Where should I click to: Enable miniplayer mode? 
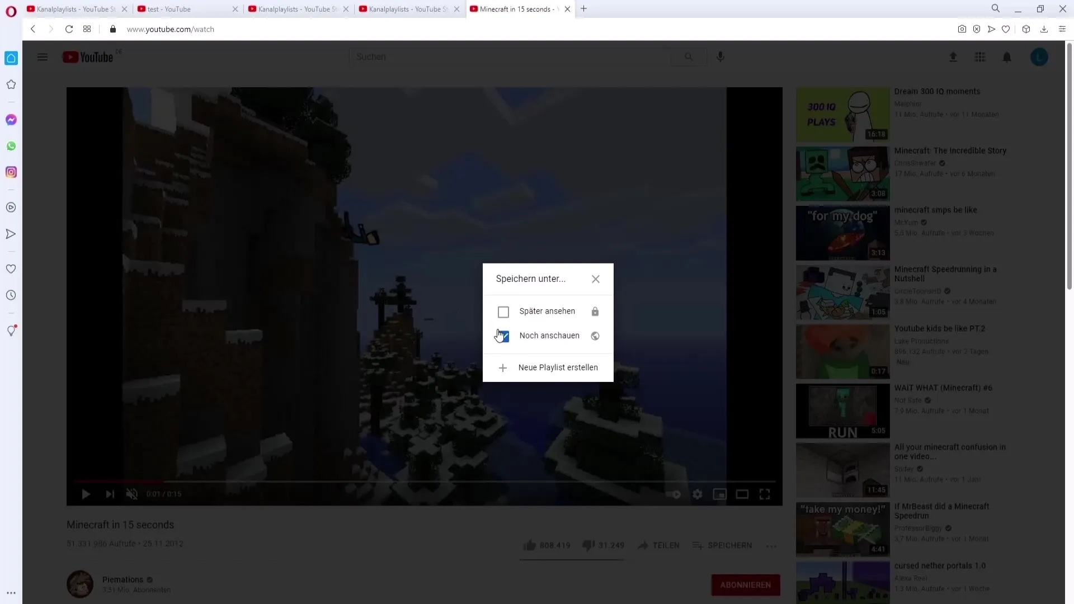tap(720, 494)
